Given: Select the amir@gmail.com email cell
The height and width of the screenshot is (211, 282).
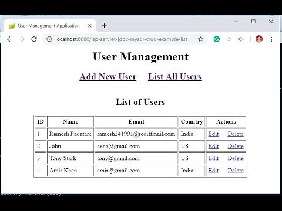Looking at the screenshot, I should tap(136, 171).
